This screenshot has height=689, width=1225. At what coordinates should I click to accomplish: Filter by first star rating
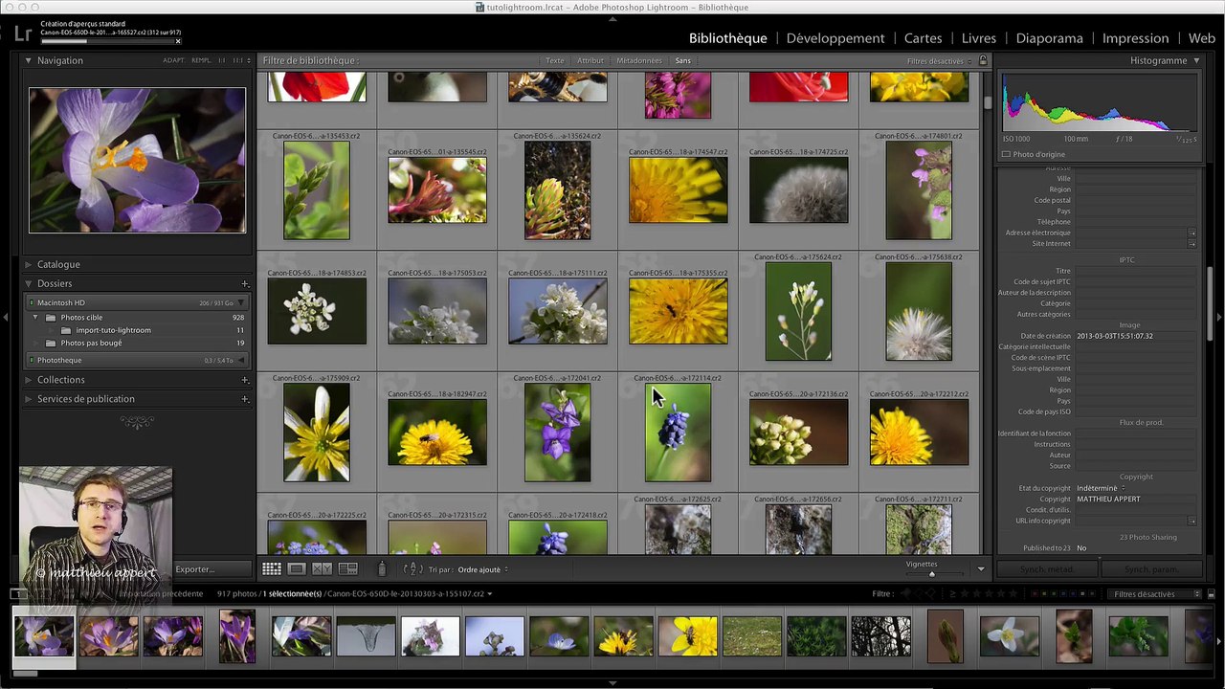(x=965, y=594)
